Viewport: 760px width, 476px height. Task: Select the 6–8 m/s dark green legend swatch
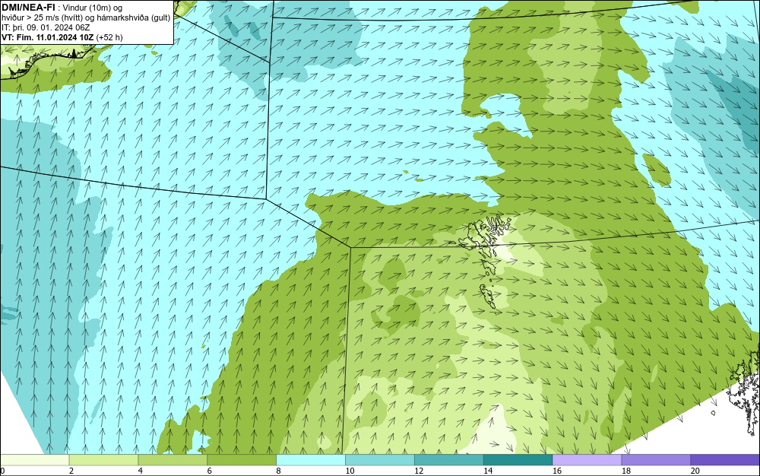tap(242, 459)
